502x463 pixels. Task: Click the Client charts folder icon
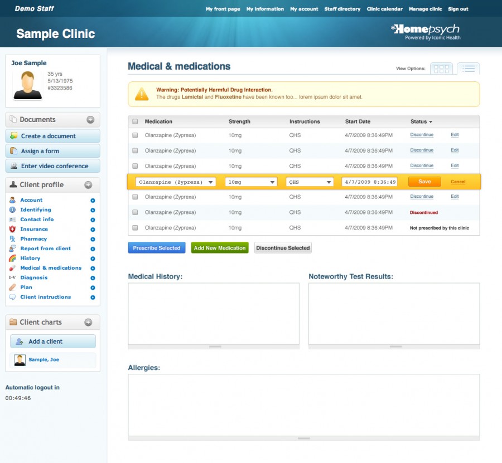[x=13, y=322]
